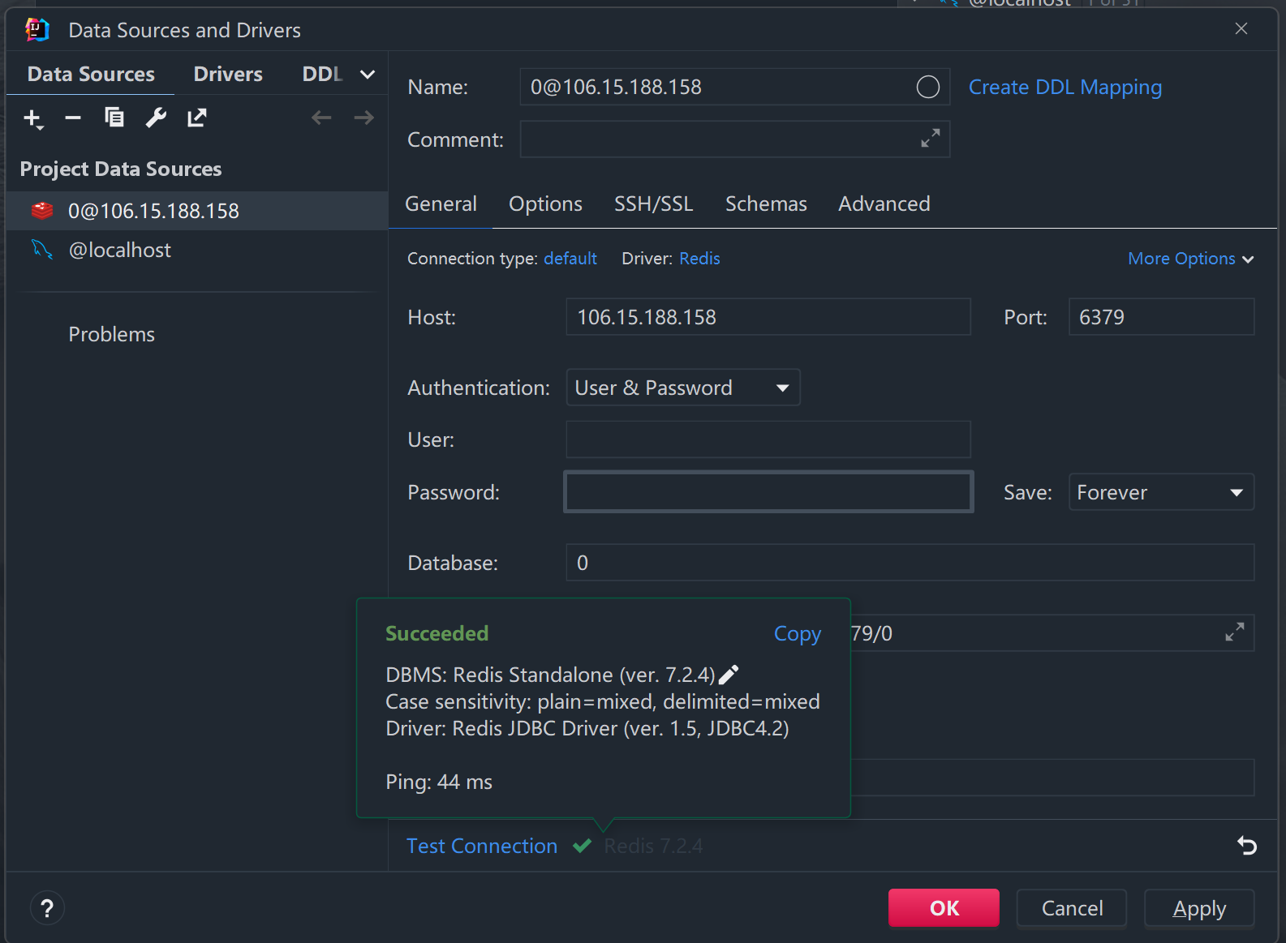The width and height of the screenshot is (1286, 943).
Task: Open the Authentication dropdown
Action: 683,388
